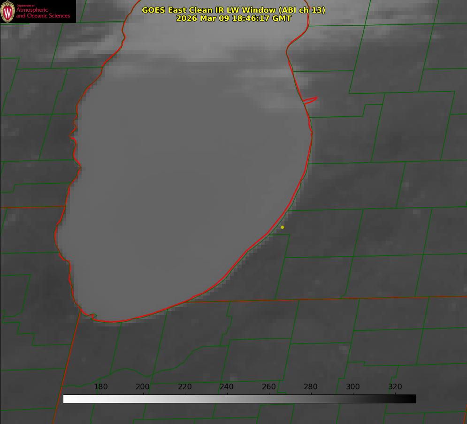Click the 220 colorbar tick label
The image size is (467, 424).
coord(185,387)
